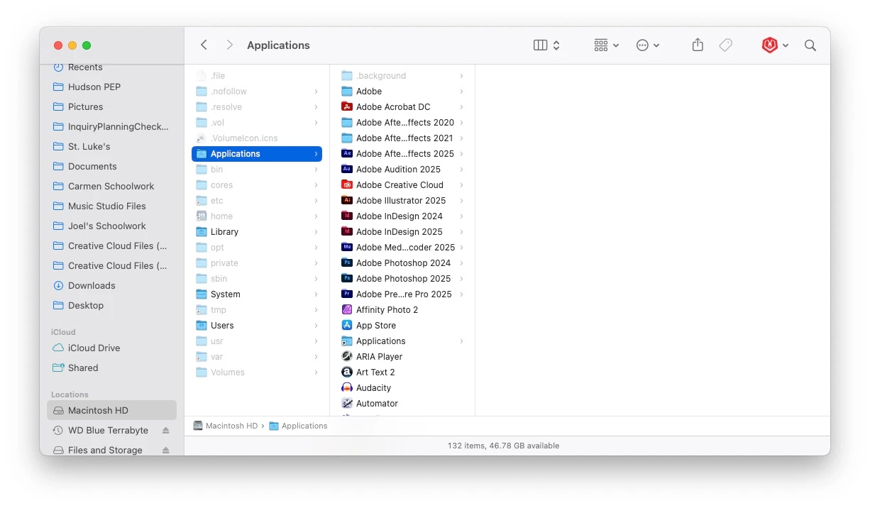Viewport: 870px width, 508px height.
Task: Select Adobe After Effects 2020 folder
Action: (x=402, y=122)
